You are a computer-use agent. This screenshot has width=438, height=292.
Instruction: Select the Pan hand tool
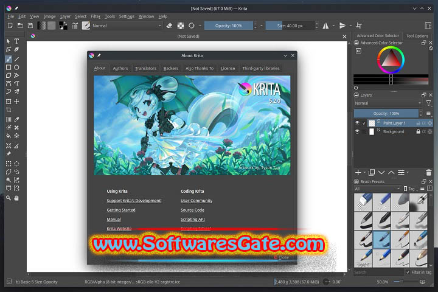(x=16, y=198)
